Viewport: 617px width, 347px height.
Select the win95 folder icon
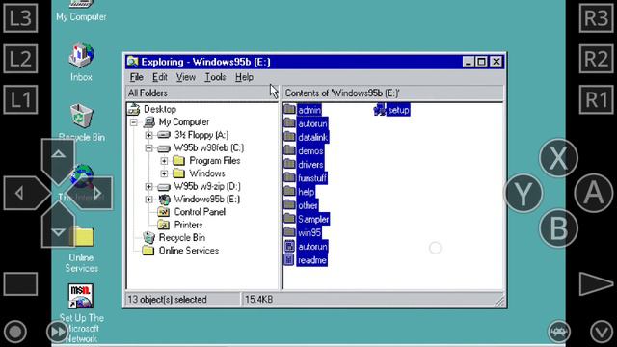(289, 231)
